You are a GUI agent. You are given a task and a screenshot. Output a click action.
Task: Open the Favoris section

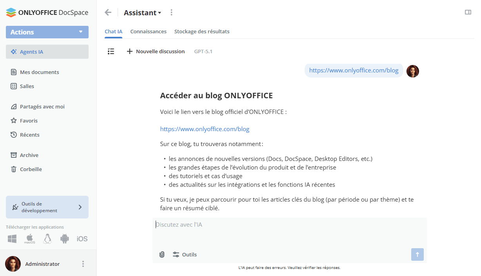[x=29, y=121]
